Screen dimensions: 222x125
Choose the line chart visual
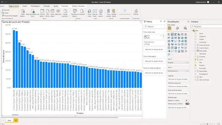pyautogui.click(x=169, y=38)
